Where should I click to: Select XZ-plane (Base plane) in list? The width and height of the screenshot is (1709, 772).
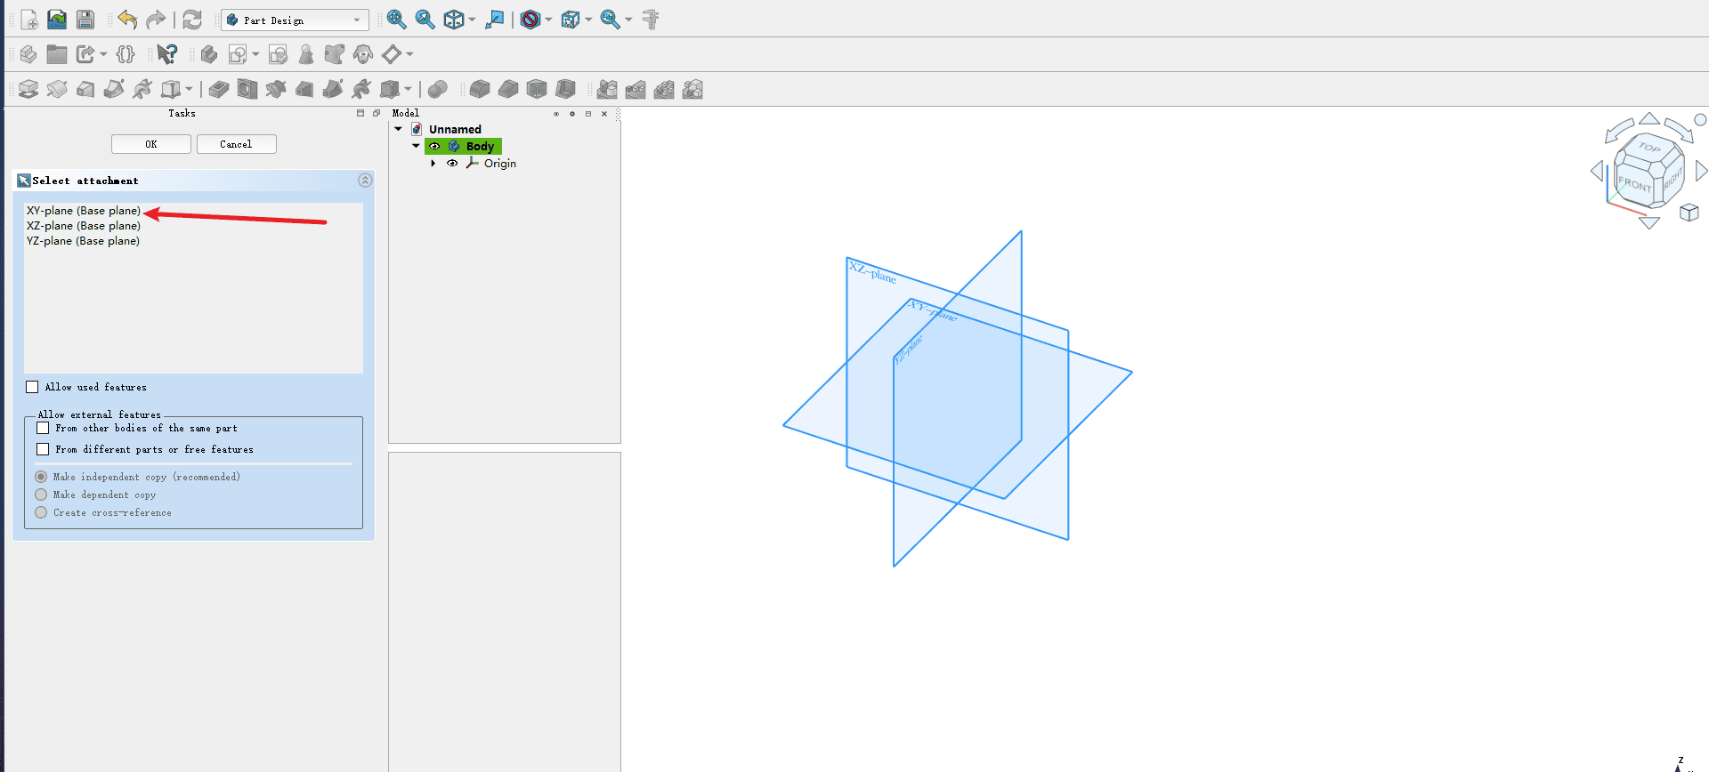84,226
